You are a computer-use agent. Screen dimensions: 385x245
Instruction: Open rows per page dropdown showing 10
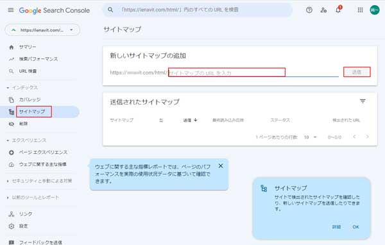[x=311, y=137]
